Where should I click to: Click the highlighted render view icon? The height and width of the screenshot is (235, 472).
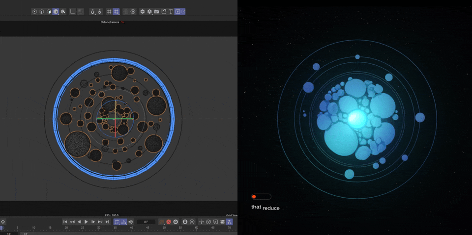[x=177, y=11]
